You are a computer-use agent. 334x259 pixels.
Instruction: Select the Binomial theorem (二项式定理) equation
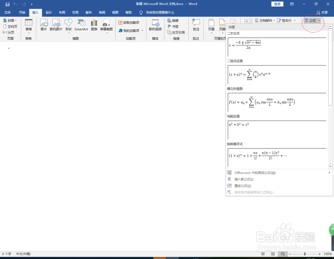click(x=277, y=75)
